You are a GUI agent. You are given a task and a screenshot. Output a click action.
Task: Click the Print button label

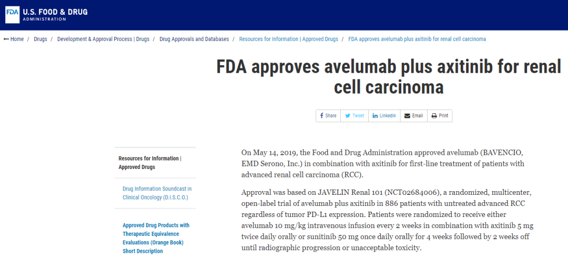pos(443,116)
